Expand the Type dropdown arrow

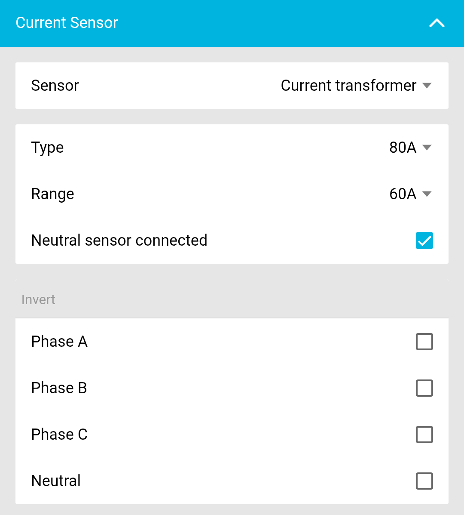tap(427, 148)
